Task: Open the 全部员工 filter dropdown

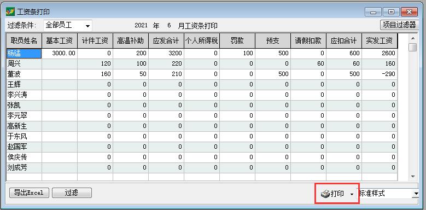Action: (87, 26)
